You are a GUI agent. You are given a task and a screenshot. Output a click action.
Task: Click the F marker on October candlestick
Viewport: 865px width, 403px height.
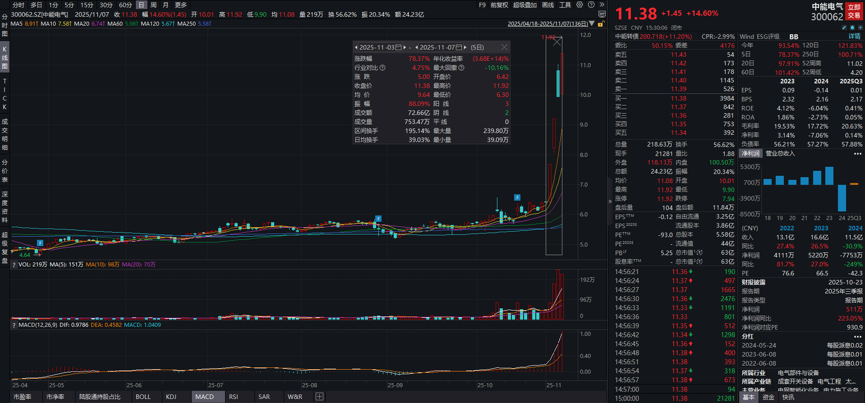517,197
